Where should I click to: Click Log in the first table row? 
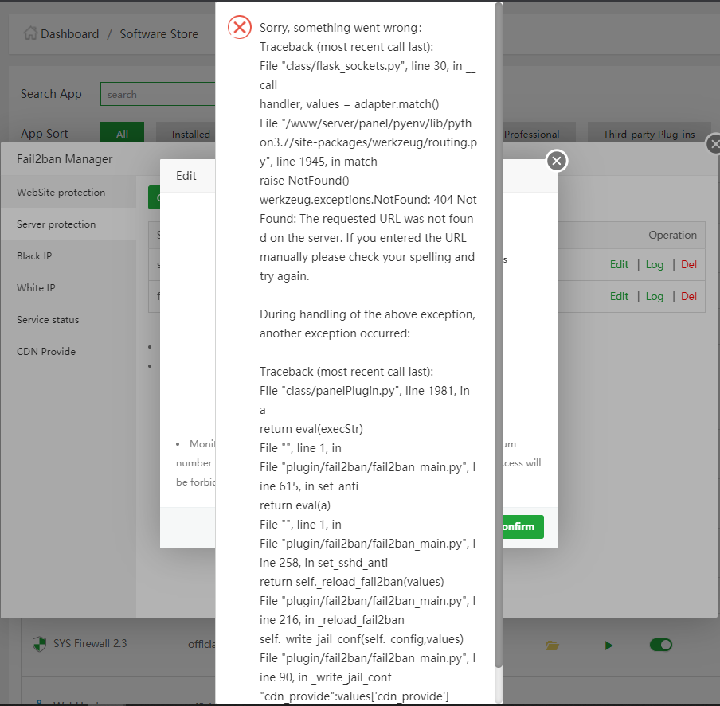coord(655,265)
